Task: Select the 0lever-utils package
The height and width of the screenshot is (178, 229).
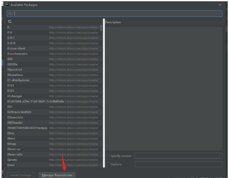Action: [15, 154]
